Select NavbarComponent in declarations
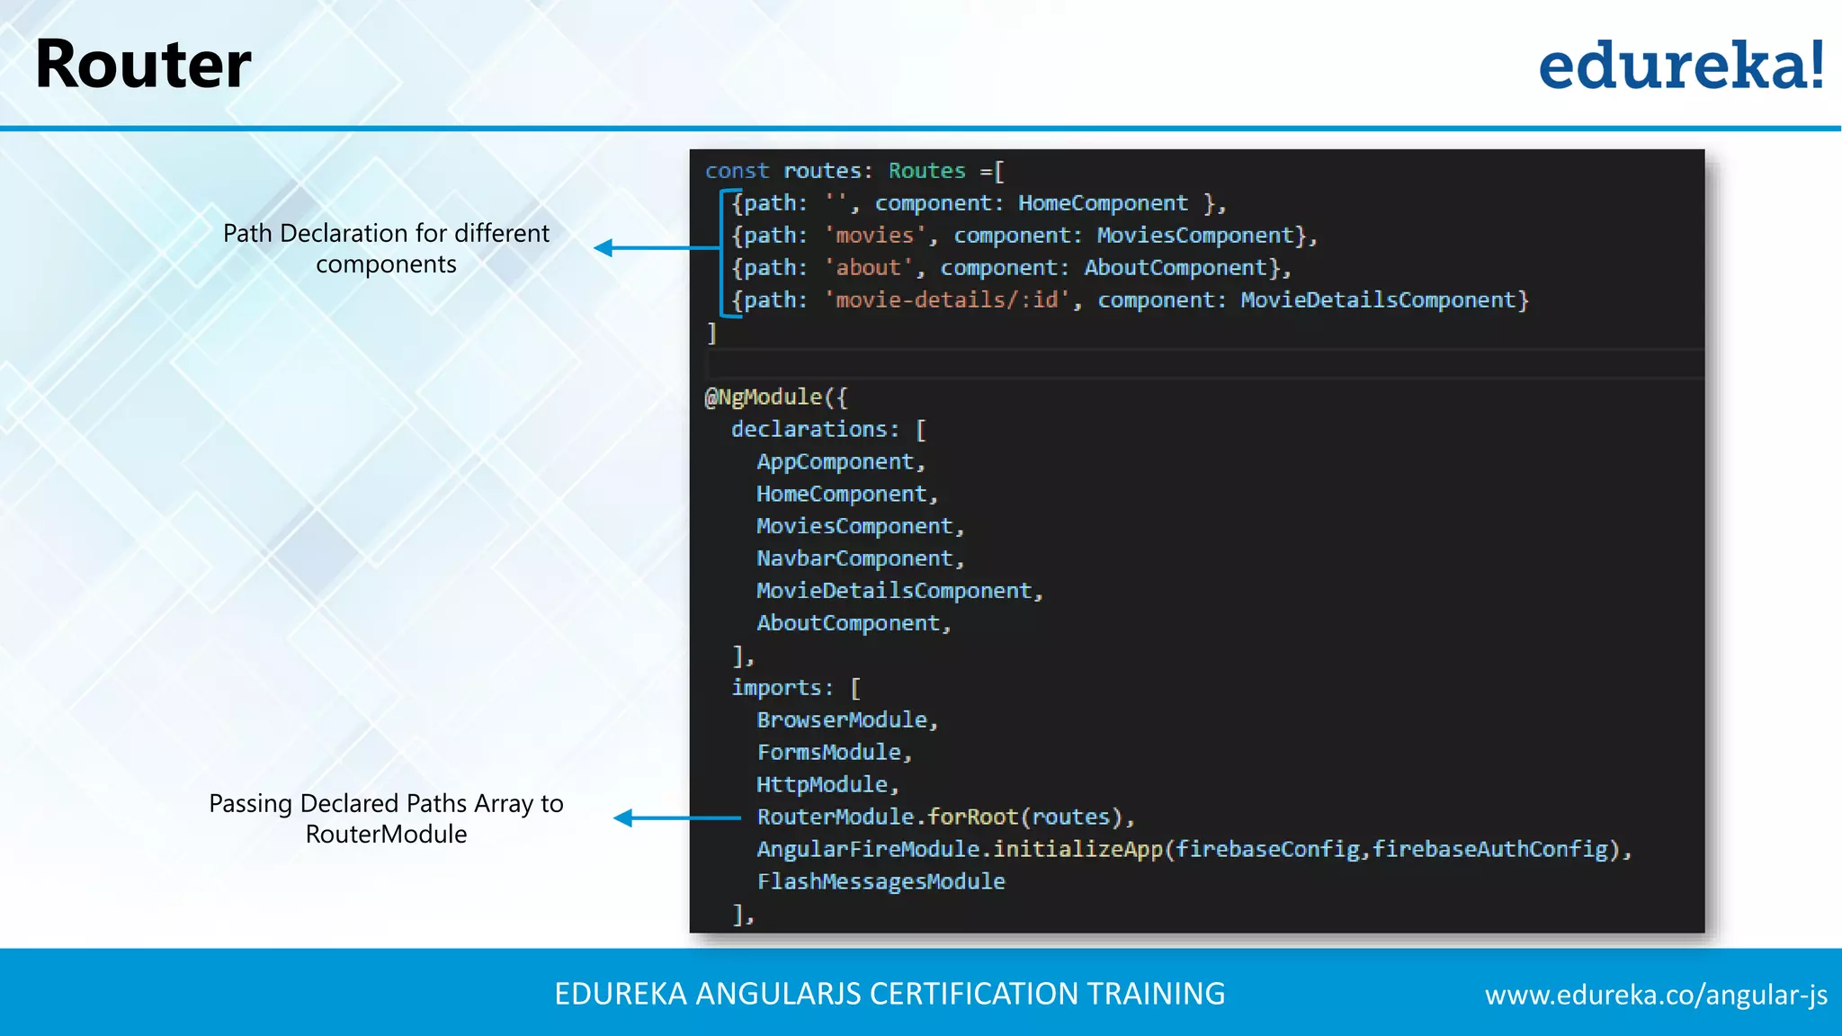Screen dimensions: 1842x1036 point(861,559)
